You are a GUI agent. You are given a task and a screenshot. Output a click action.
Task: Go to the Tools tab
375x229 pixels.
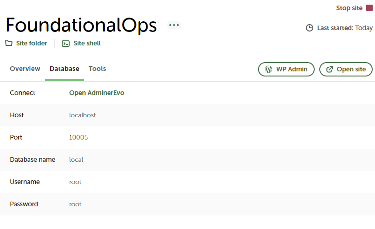point(97,69)
